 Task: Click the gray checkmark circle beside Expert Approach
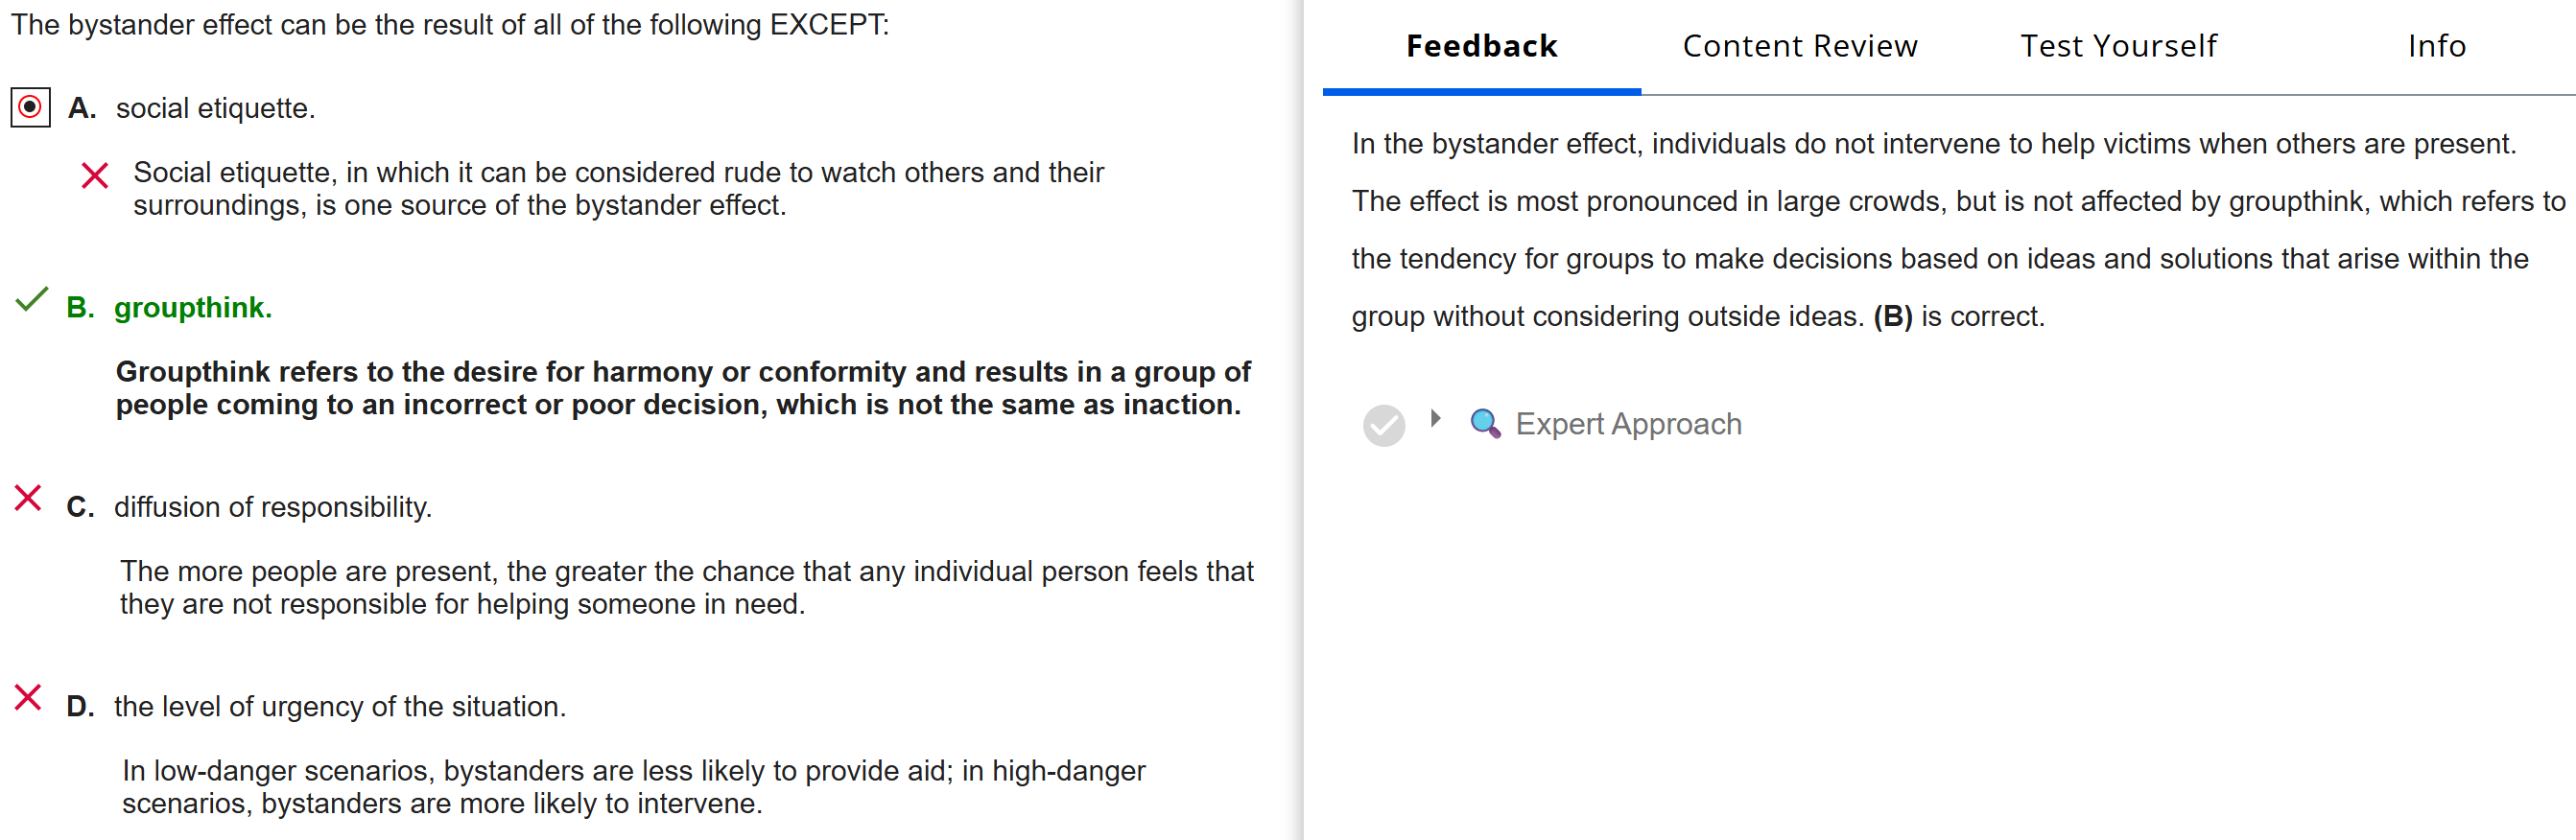click(x=1384, y=425)
